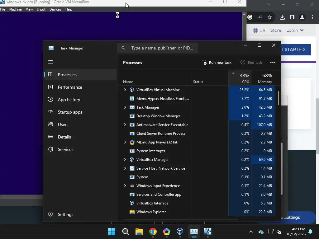Expand the VirtualBox Manager process
The height and width of the screenshot is (239, 319).
(125, 160)
